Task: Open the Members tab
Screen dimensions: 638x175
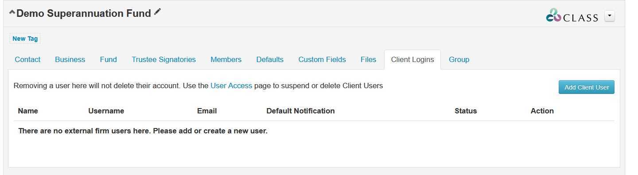Action: click(226, 59)
